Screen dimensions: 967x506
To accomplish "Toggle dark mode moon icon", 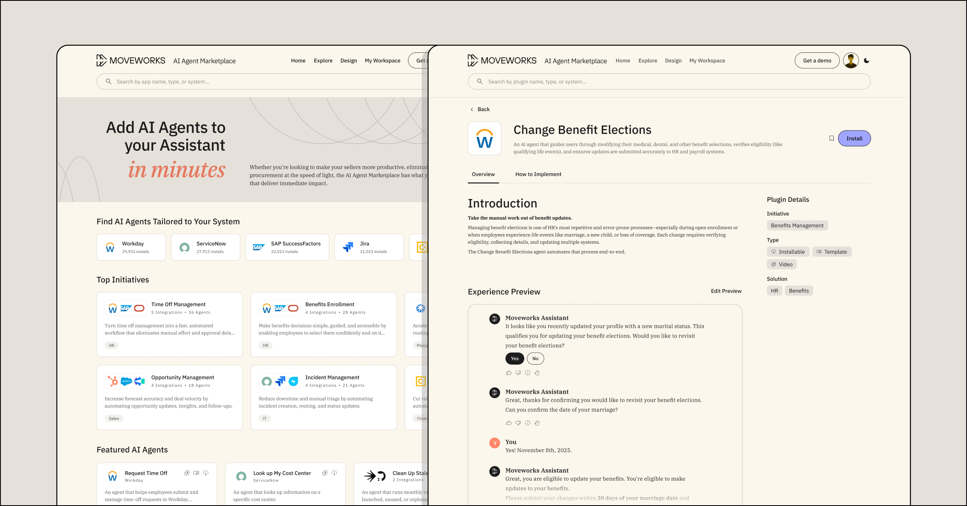I will tap(867, 60).
